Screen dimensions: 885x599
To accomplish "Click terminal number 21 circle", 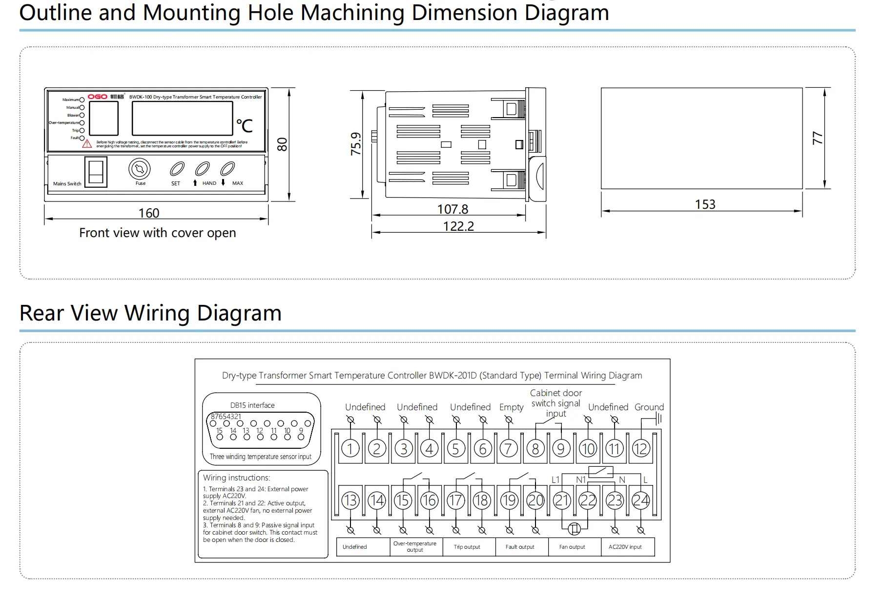I will (561, 500).
